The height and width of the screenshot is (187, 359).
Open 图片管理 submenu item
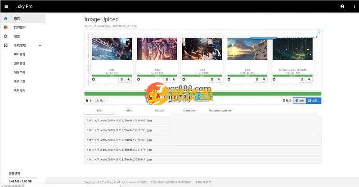19,63
